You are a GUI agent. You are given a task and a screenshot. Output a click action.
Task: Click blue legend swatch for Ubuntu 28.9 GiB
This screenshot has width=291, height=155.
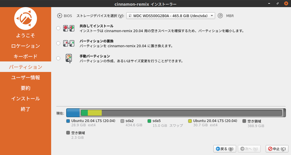tap(68, 121)
